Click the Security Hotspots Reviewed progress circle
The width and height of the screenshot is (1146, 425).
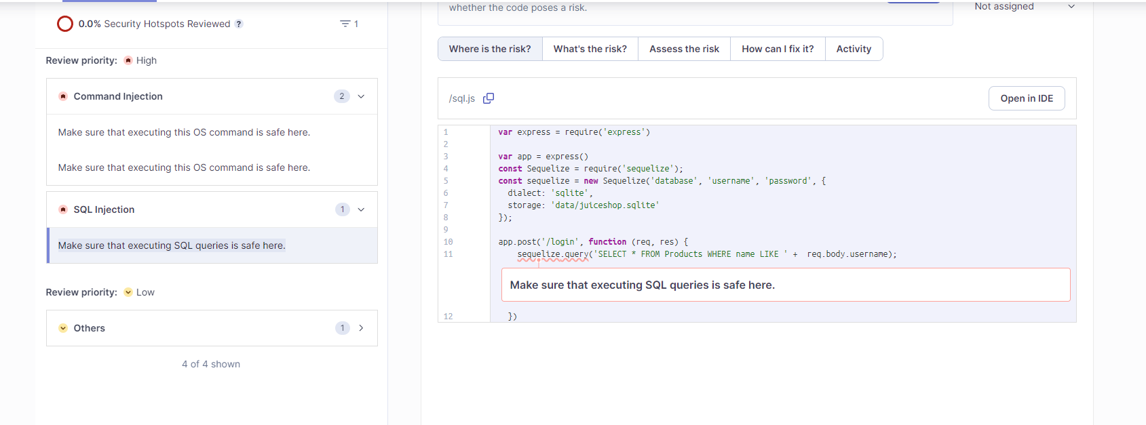[x=65, y=24]
